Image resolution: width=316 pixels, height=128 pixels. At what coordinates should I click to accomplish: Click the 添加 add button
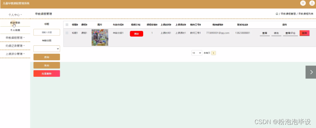click(x=47, y=65)
